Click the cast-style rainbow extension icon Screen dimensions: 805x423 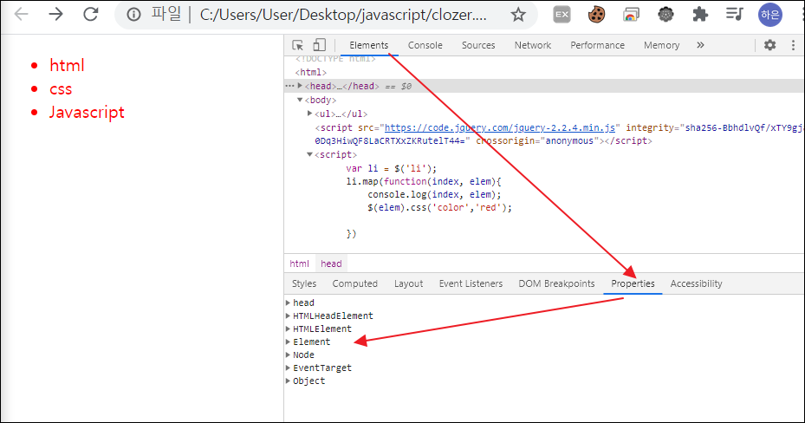(x=631, y=15)
